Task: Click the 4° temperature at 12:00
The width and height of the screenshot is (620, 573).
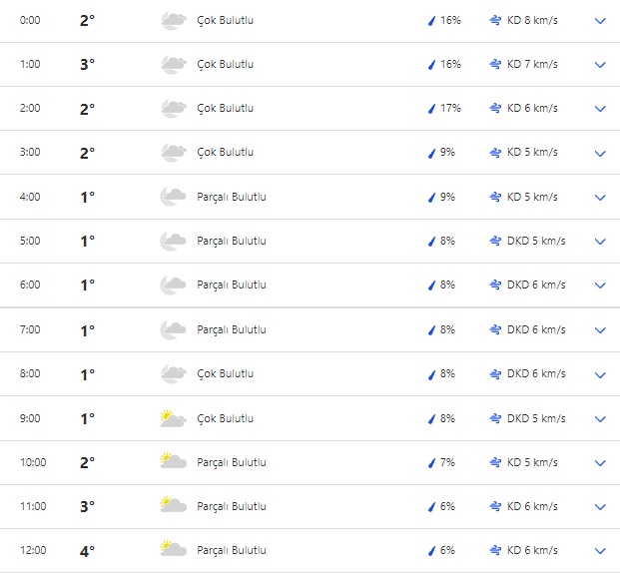Action: coord(88,550)
